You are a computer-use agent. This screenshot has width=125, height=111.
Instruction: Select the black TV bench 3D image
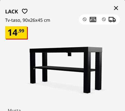tap(66, 70)
